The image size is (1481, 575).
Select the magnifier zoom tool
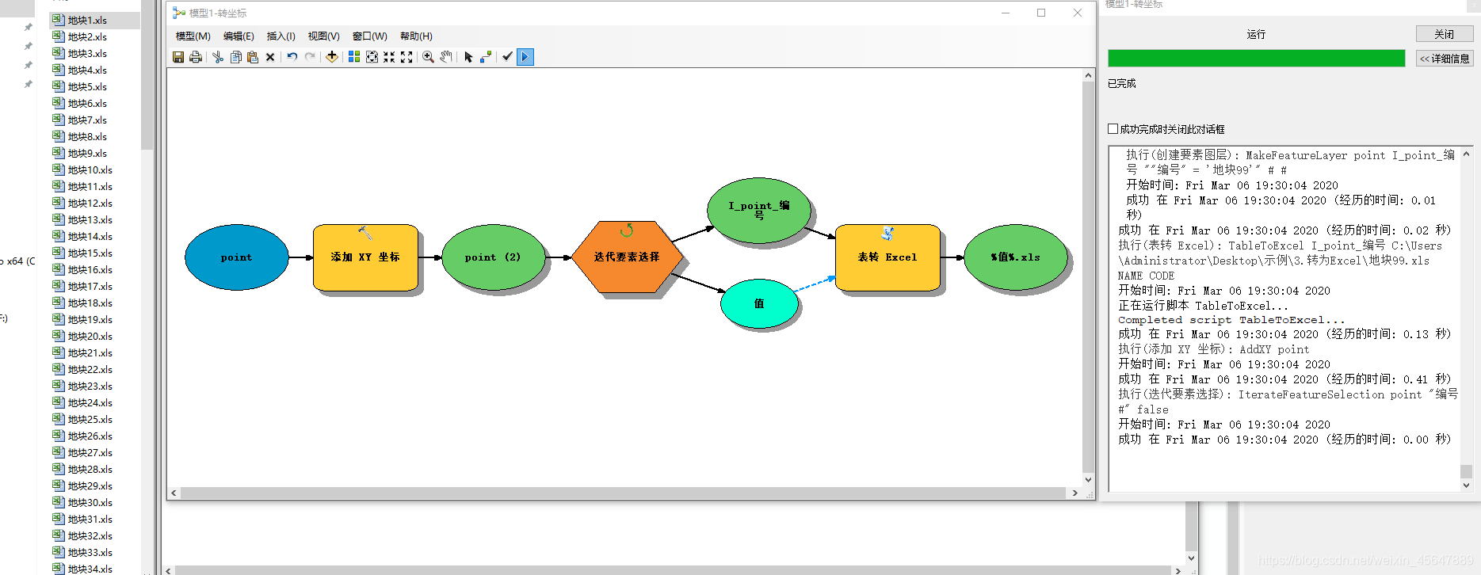[x=428, y=57]
